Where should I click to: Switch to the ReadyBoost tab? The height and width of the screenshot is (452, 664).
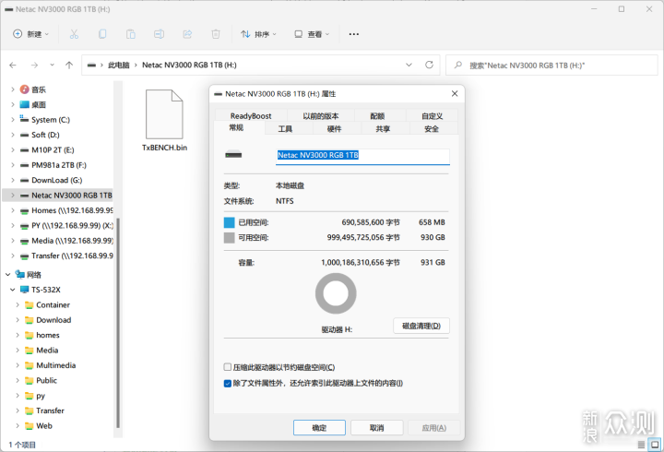(251, 115)
